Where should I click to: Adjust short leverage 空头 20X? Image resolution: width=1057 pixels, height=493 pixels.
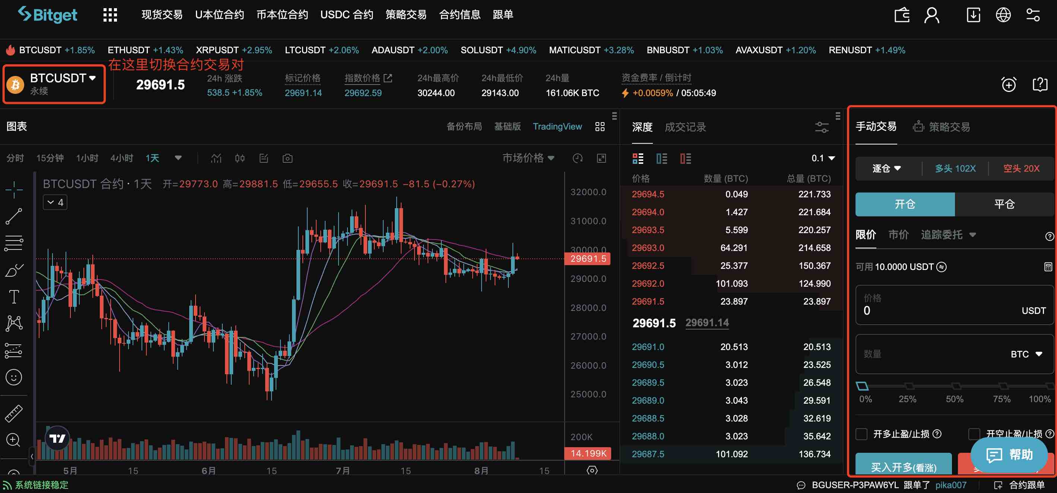(x=1021, y=169)
